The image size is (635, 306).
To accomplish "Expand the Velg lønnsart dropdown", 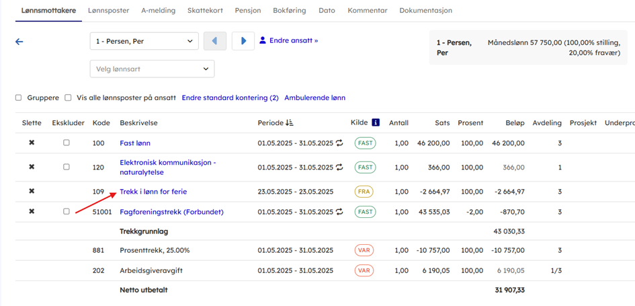I will tap(152, 69).
